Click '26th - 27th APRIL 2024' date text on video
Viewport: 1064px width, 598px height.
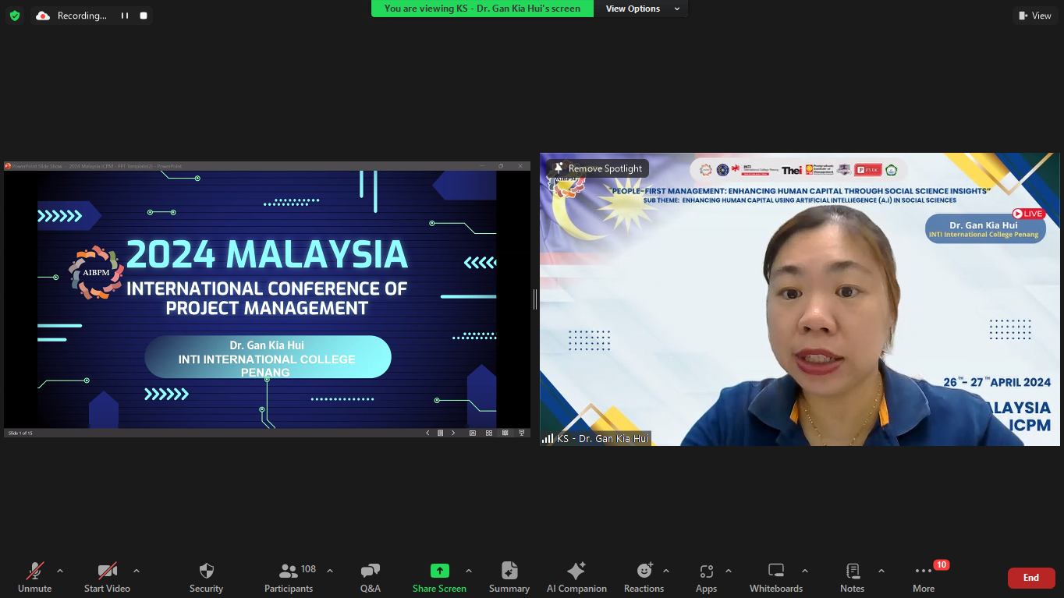997,382
